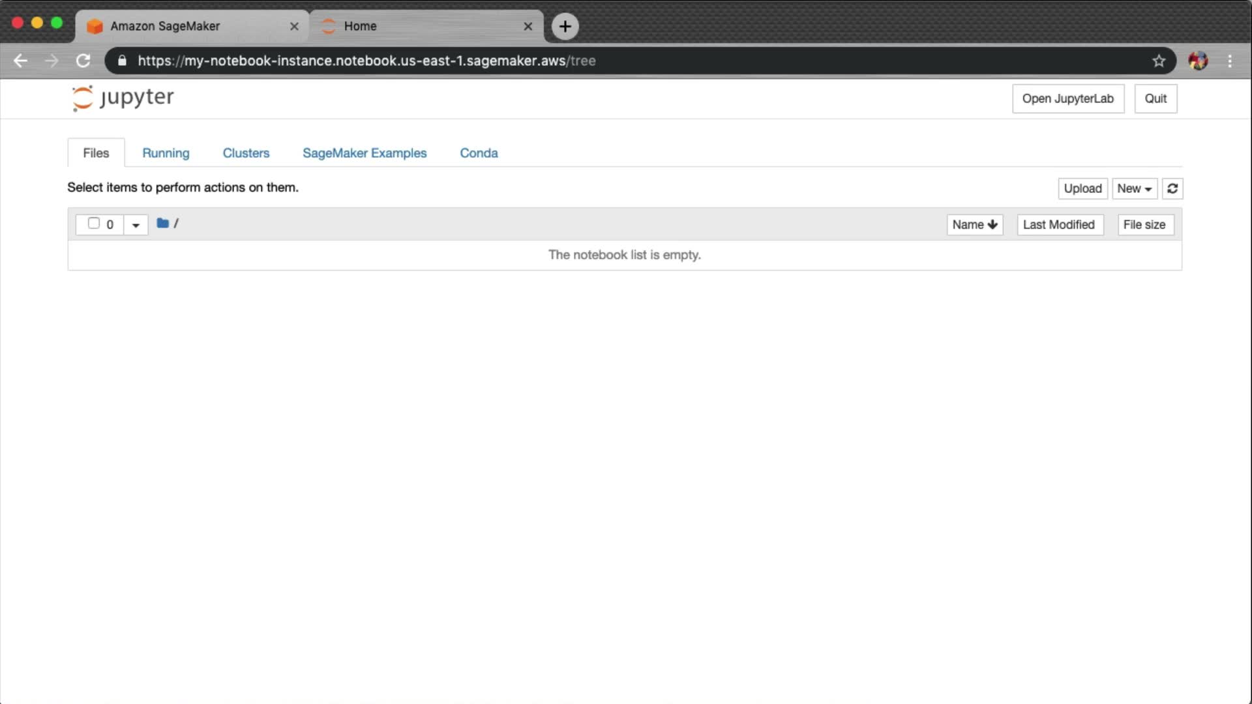Open a new browser tab
The width and height of the screenshot is (1252, 704).
tap(565, 26)
